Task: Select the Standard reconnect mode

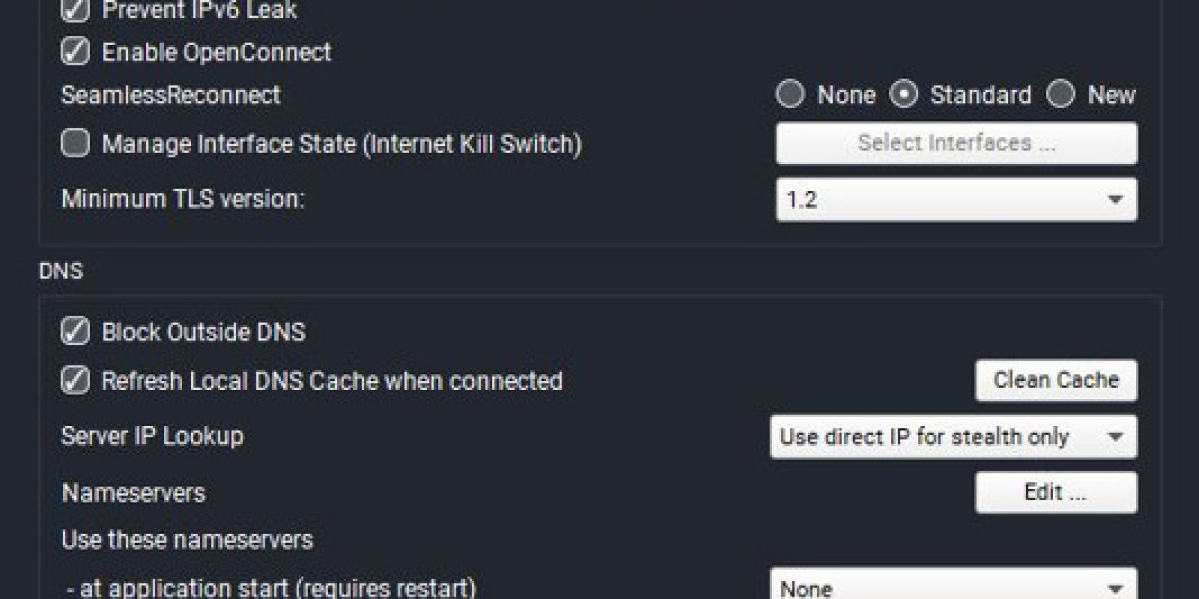Action: [x=905, y=95]
